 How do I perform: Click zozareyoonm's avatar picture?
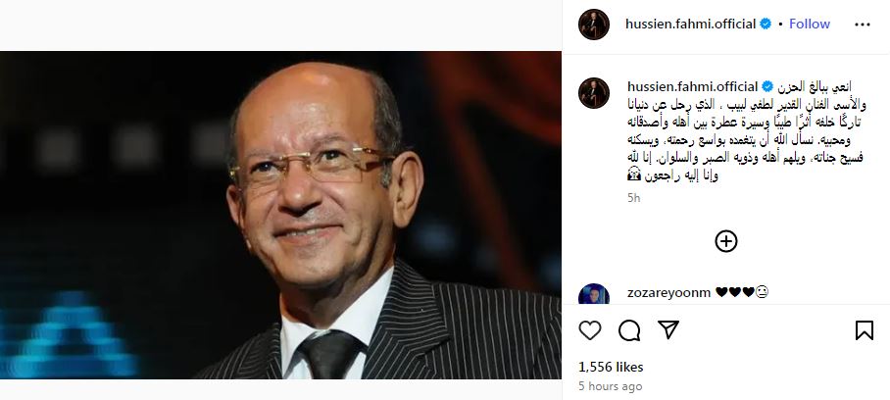[594, 295]
